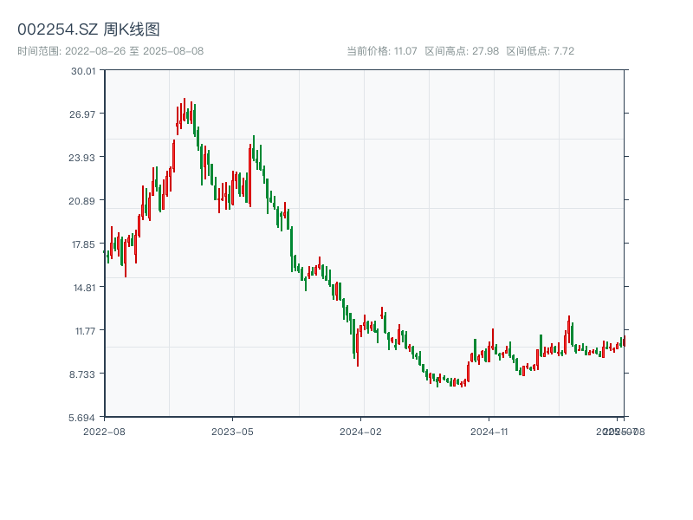
Task: Select the 23.93 price axis label
Action: 83,158
